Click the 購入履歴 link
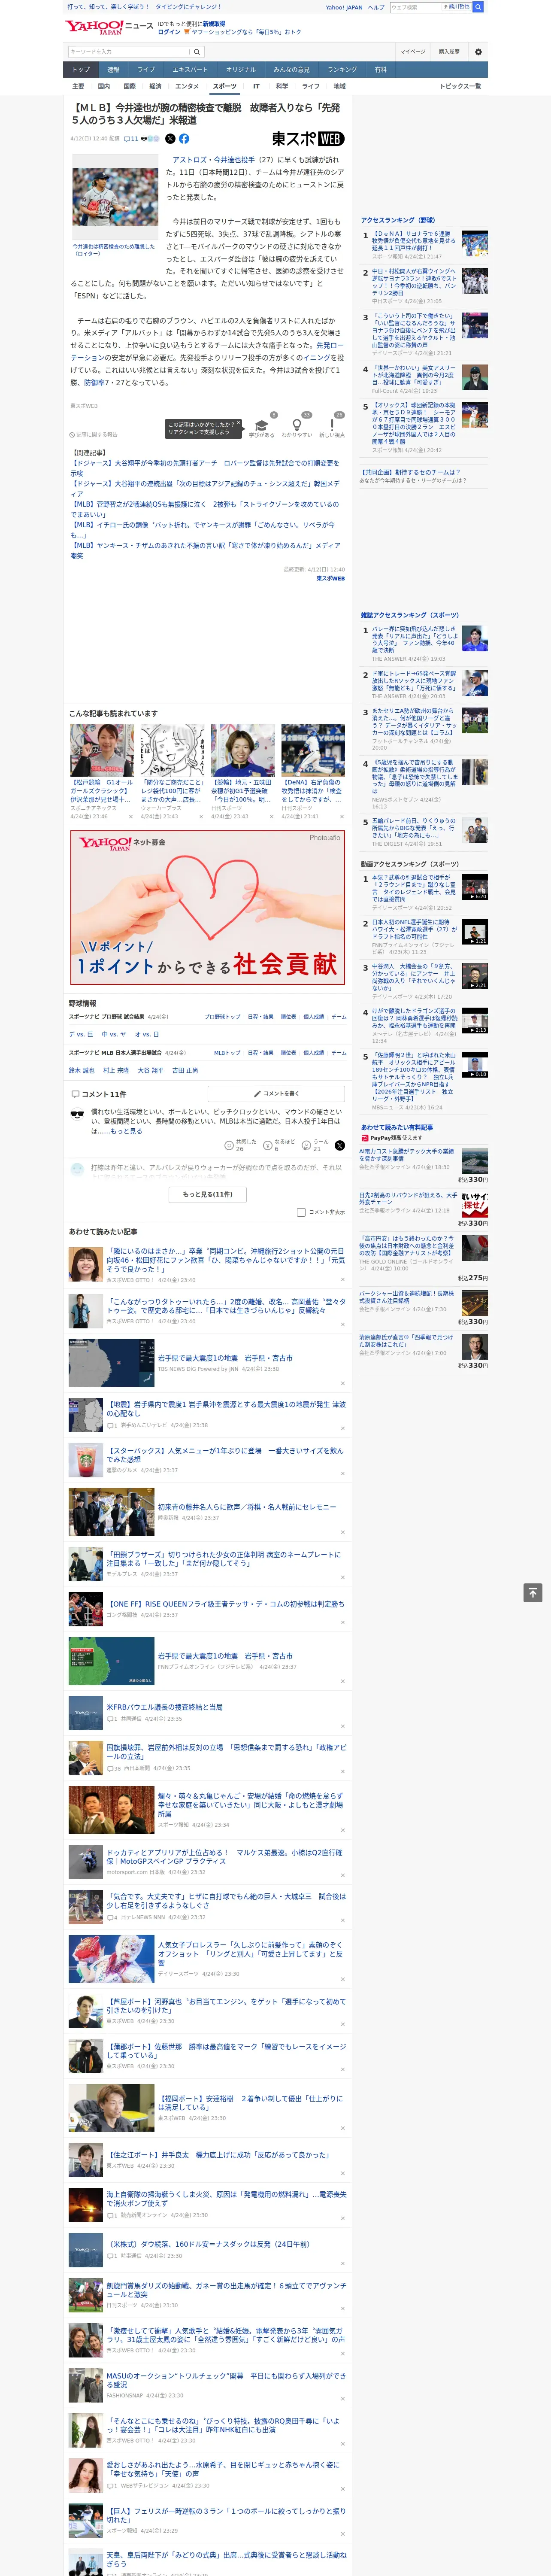The width and height of the screenshot is (551, 2576). (x=449, y=51)
